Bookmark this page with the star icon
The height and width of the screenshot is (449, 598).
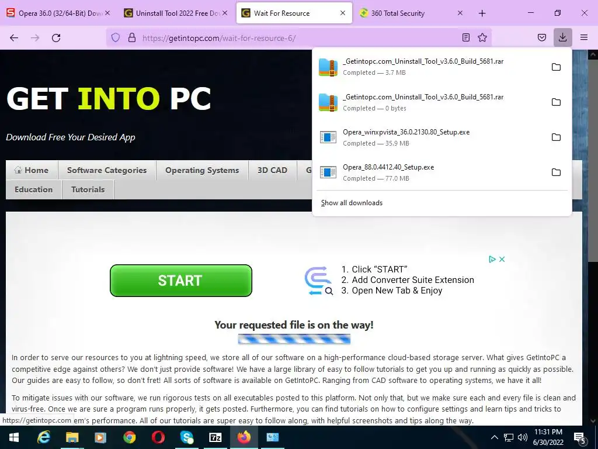[x=482, y=37]
